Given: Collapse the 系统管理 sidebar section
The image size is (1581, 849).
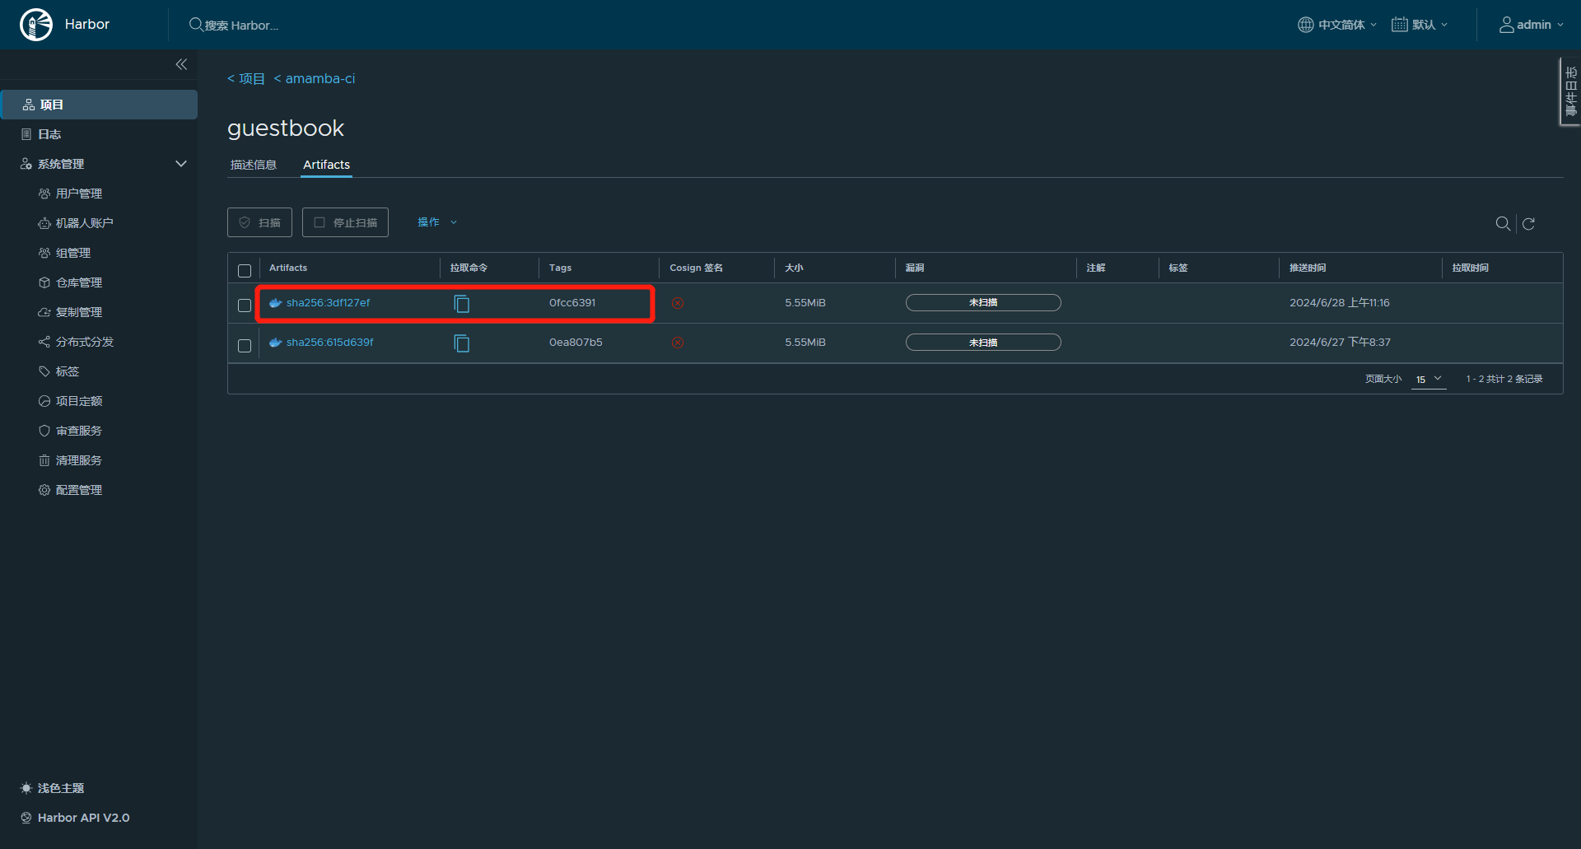Looking at the screenshot, I should pyautogui.click(x=181, y=164).
